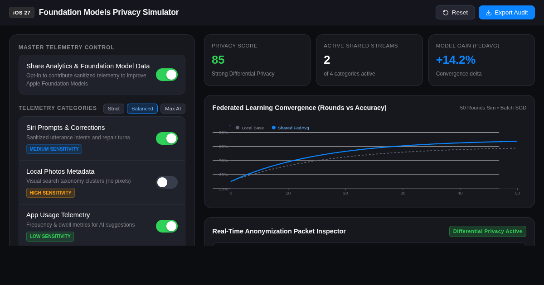The image size is (544, 285).
Task: Click the ACTIVE SHARED STREAMS label
Action: tap(361, 46)
